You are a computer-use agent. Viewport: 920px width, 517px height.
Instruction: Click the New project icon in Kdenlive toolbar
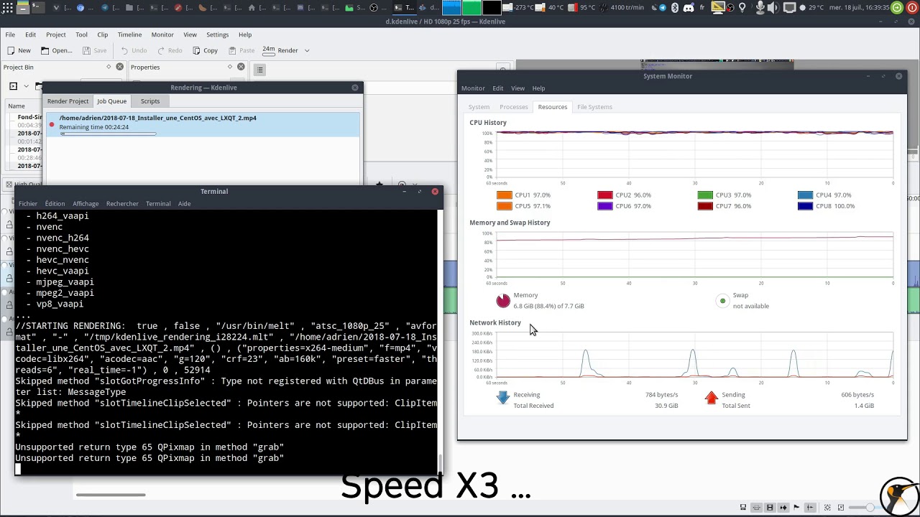tap(11, 50)
